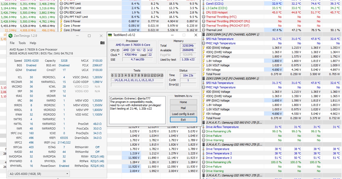Screen dimensions: 342x179
Task: Click the clock icon beside CPU PPT FAST Limit
Action: 61,17
